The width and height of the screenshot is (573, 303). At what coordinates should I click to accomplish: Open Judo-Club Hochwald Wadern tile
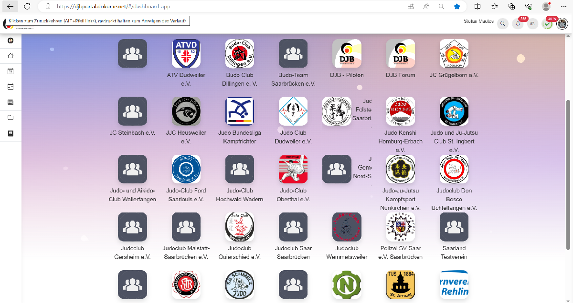240,169
